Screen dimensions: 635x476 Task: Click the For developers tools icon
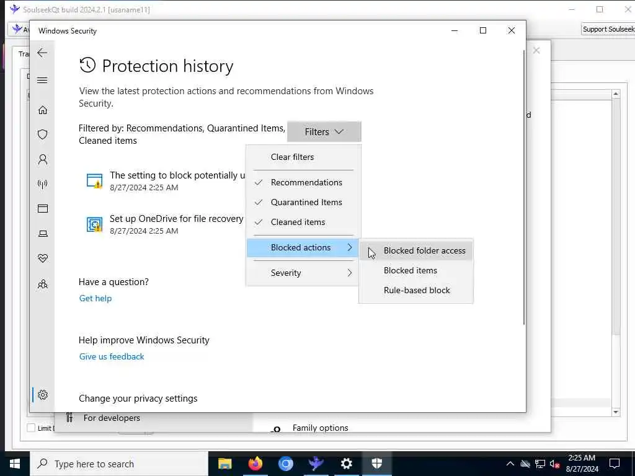pos(69,417)
